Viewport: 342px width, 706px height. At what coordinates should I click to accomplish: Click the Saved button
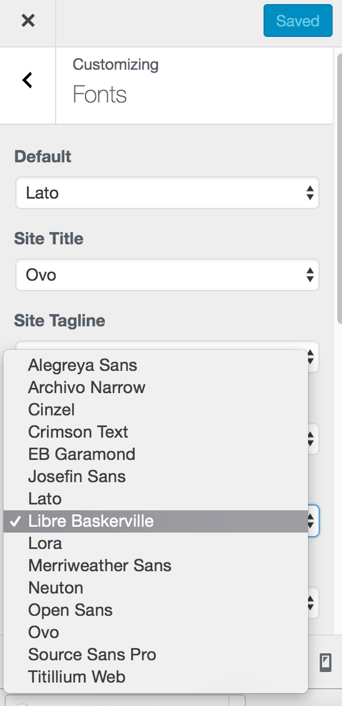297,21
